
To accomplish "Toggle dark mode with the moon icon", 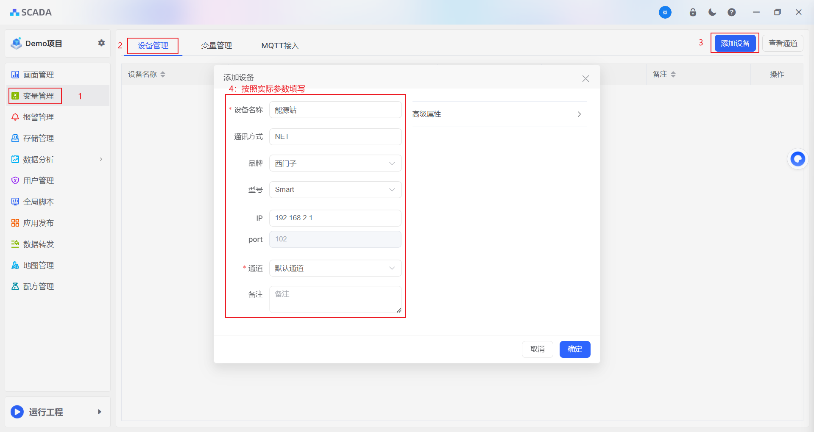I will click(x=712, y=12).
